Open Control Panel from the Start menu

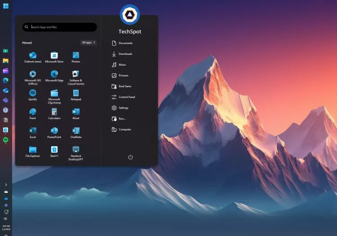124,97
